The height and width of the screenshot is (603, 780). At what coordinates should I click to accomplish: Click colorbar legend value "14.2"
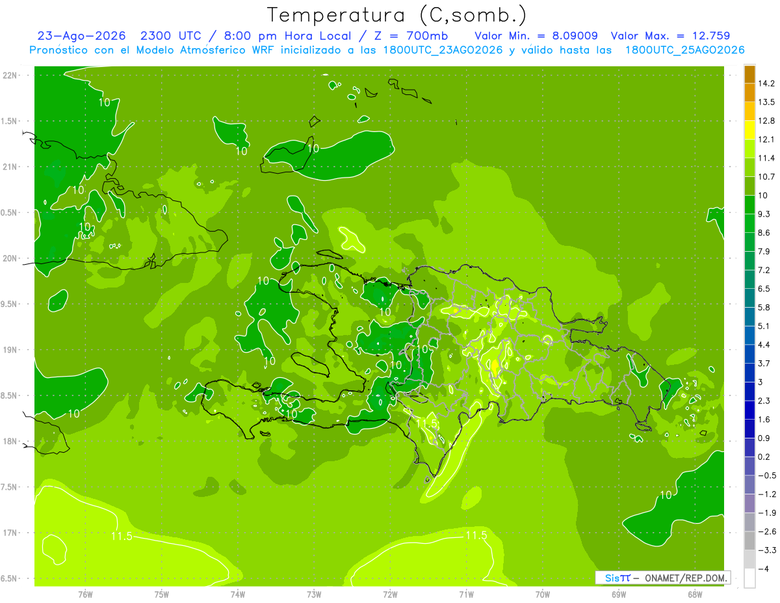click(x=766, y=83)
